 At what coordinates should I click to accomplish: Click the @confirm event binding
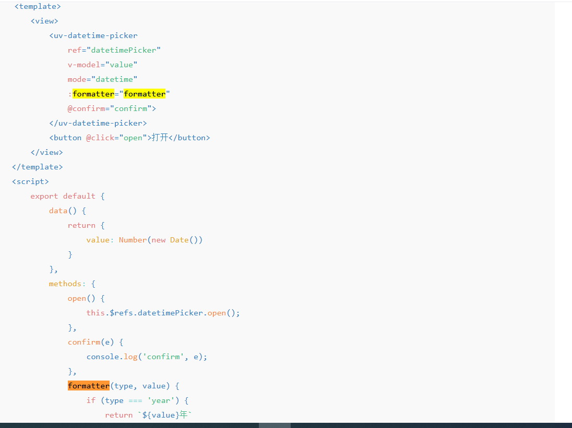[110, 108]
